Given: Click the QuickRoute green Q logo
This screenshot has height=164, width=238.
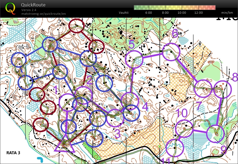Looking at the screenshot, I should [x=11, y=8].
